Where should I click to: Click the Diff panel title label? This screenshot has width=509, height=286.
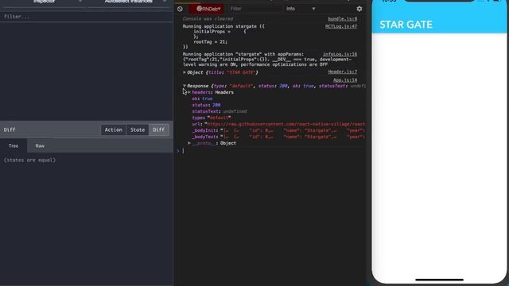[10, 129]
